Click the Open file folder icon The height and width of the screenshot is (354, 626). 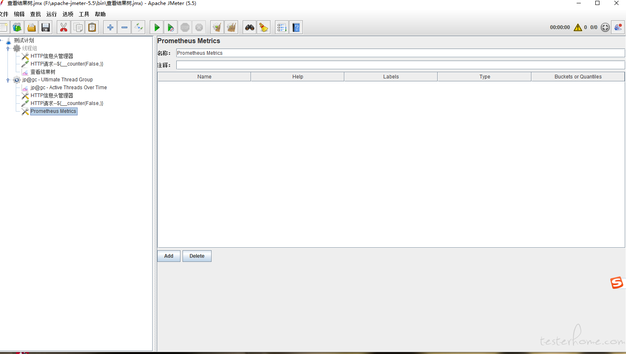click(32, 27)
